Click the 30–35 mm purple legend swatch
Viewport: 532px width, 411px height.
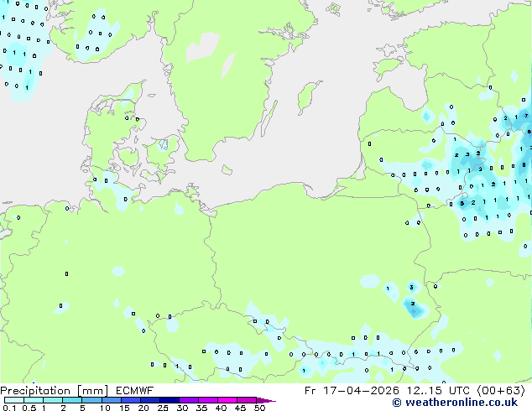189,400
